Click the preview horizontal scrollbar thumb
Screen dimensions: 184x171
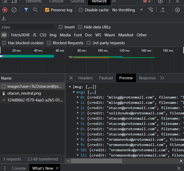coord(96,161)
